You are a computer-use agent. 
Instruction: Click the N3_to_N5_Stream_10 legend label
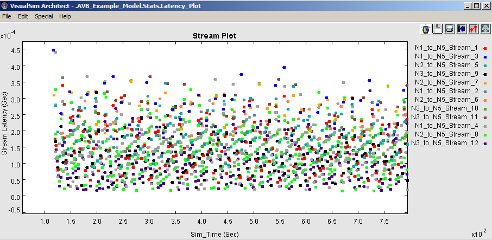coord(444,108)
